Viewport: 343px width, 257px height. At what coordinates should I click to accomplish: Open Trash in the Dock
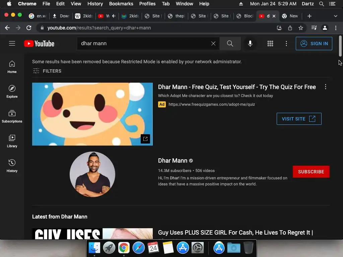pos(249,248)
